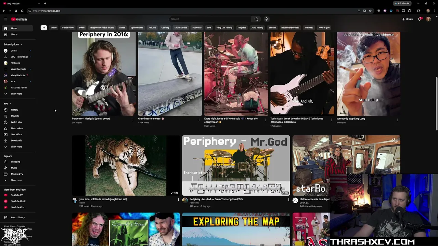This screenshot has width=438, height=246.
Task: Open options for Periphery Marigold short
Action: (133, 120)
